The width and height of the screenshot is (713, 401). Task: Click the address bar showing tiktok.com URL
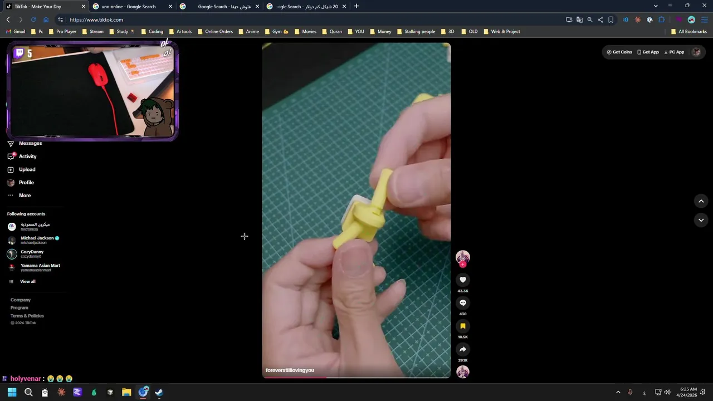(312, 19)
